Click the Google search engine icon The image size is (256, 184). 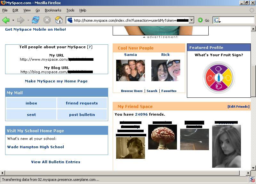tap(217, 20)
